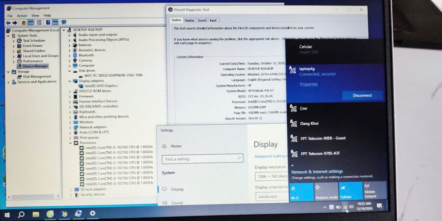Open the Display orientation Landscape dropdown
Screen dimensions: 442x221
coord(272,196)
